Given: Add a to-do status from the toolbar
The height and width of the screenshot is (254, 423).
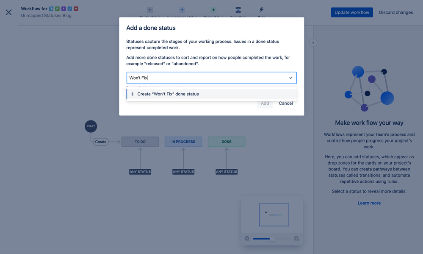Looking at the screenshot, I should point(150,10).
